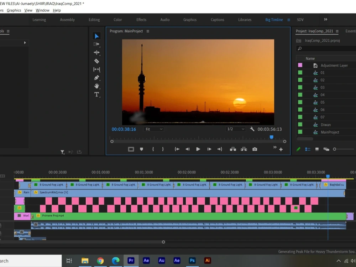Switch to the Libraries workspace
This screenshot has width=356, height=267.
pos(245,20)
